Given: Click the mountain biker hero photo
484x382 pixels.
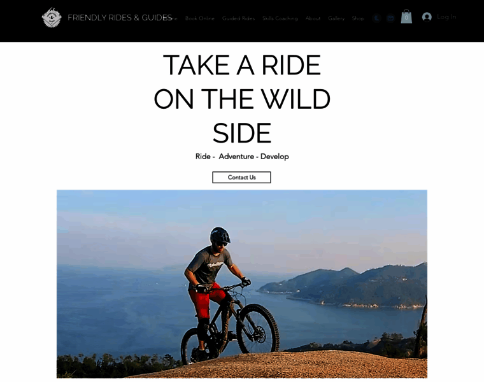Looking at the screenshot, I should click(x=242, y=284).
